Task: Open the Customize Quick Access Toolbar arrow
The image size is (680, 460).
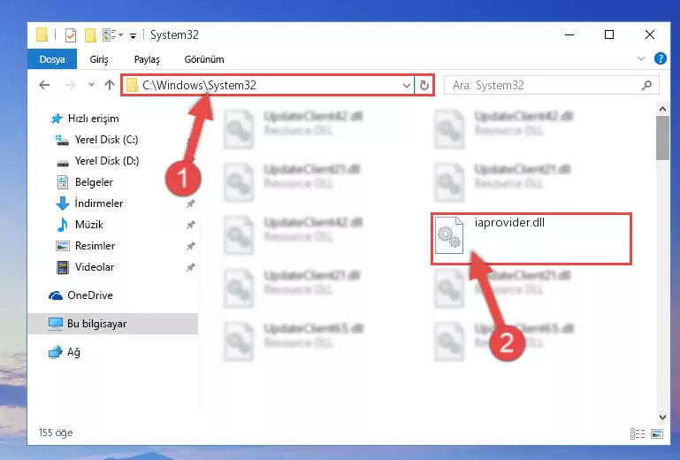Action: (x=133, y=35)
